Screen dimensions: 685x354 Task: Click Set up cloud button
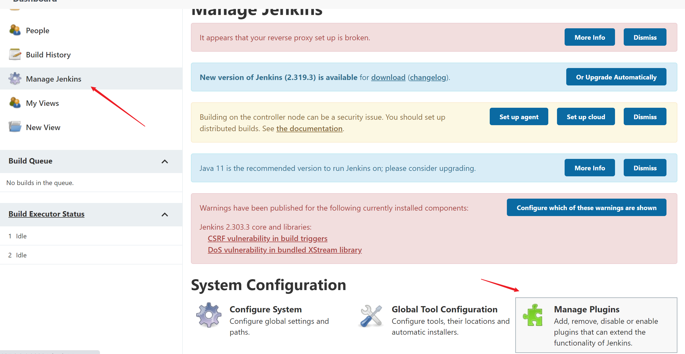586,117
